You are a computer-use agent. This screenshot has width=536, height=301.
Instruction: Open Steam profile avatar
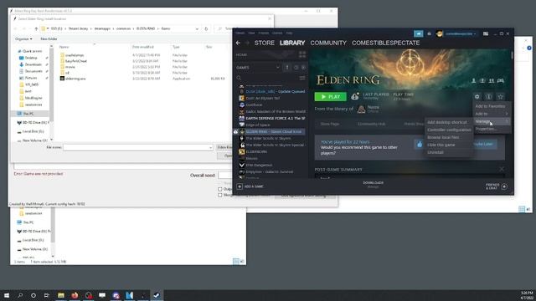pos(440,33)
